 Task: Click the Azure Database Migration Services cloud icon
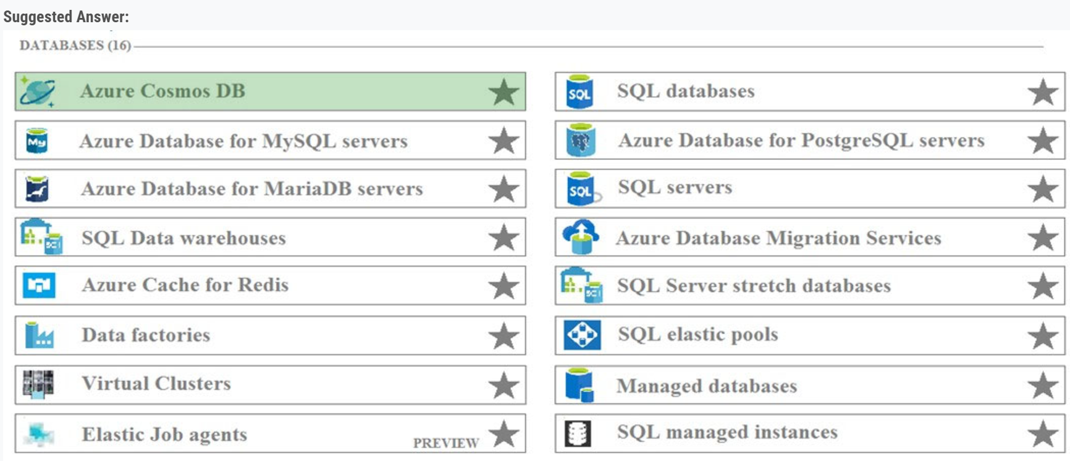click(x=581, y=238)
